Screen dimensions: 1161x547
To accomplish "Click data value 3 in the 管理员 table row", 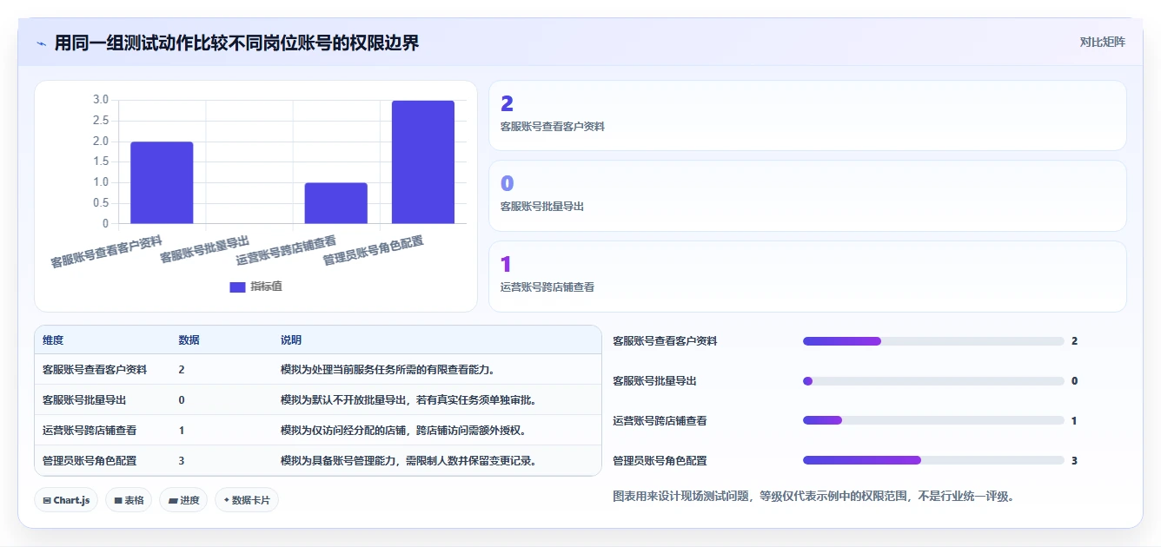I will click(x=182, y=460).
